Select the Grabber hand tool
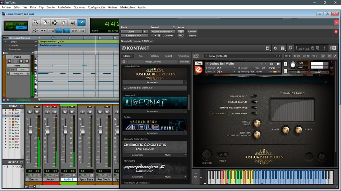This screenshot has width=341, height=191. [63, 23]
